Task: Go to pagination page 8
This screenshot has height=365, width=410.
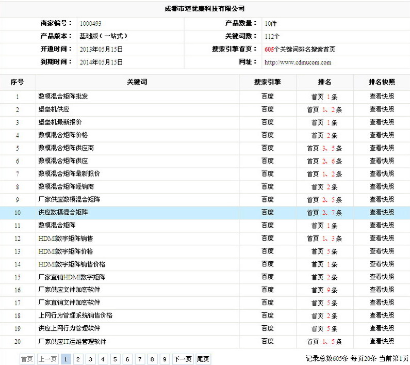Action: (152, 359)
